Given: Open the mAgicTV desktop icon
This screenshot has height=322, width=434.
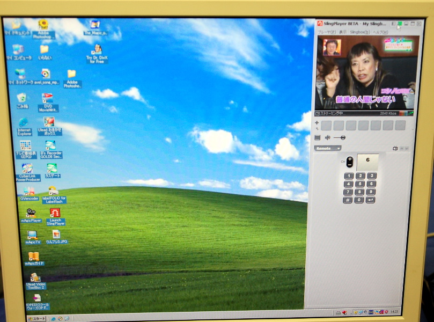Looking at the screenshot, I should 32,235.
